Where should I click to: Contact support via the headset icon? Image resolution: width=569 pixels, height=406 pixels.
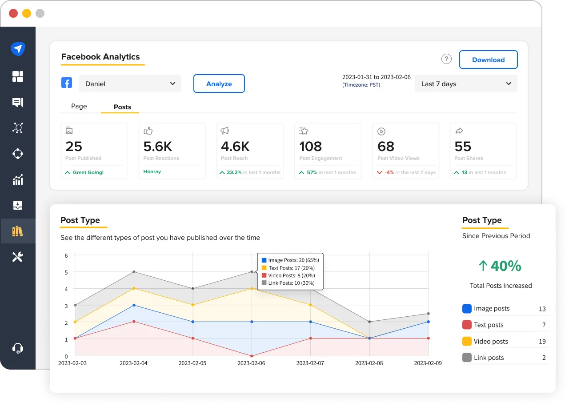(18, 348)
